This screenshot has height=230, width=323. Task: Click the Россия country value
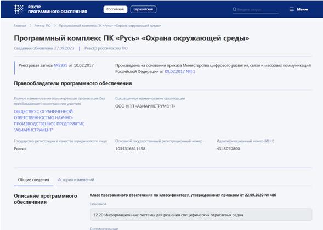(x=20, y=149)
